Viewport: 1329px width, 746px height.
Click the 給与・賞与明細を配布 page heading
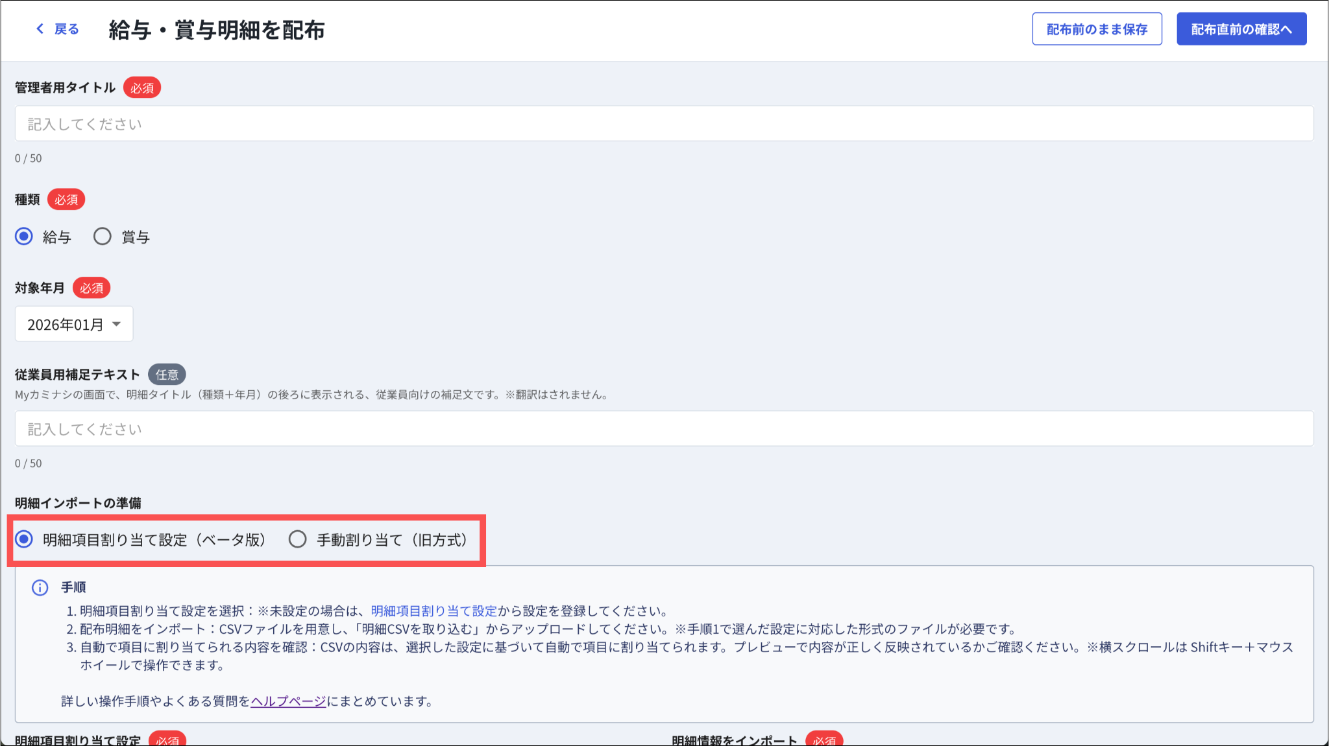pyautogui.click(x=217, y=30)
